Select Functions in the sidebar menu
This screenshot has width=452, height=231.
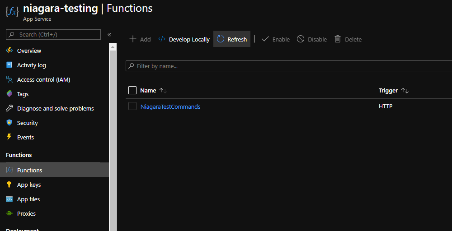coord(29,170)
